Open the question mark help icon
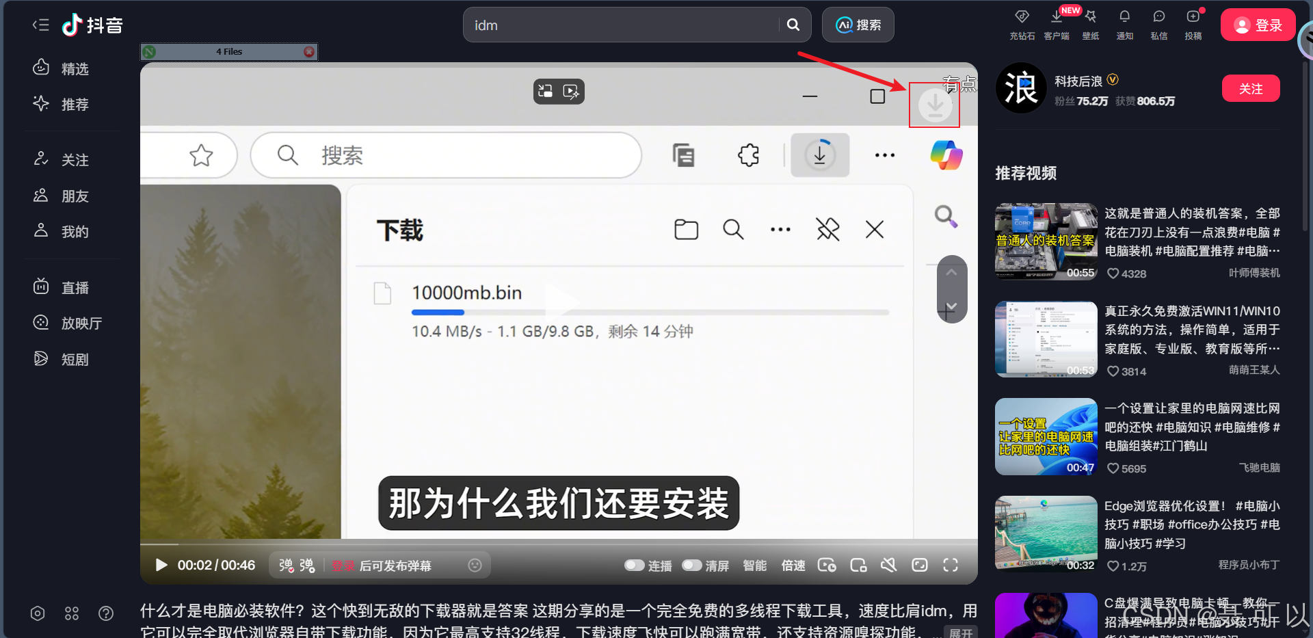Screen dimensions: 1313x638 pyautogui.click(x=106, y=613)
